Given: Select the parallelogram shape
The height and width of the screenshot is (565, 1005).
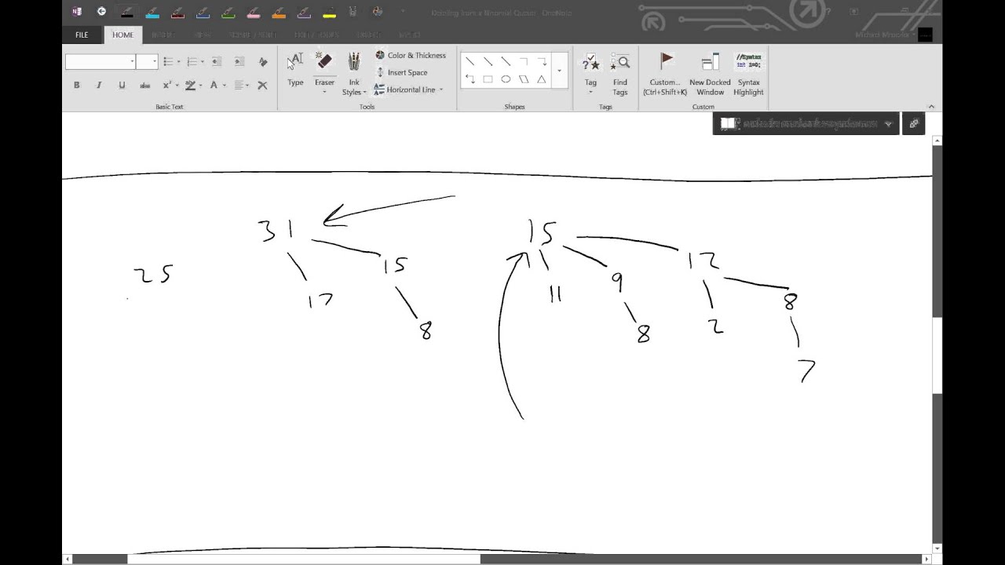Looking at the screenshot, I should click(524, 79).
